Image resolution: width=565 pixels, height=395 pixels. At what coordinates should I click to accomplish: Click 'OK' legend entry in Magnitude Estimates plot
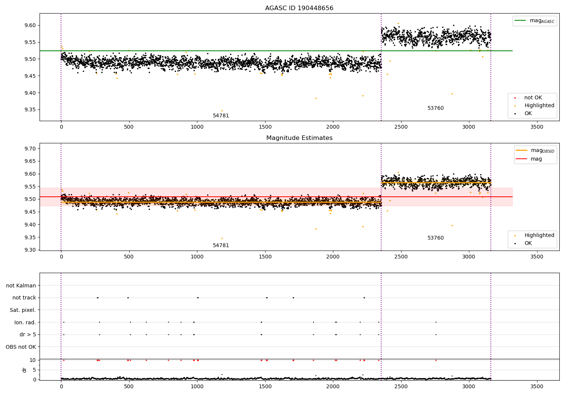[x=523, y=243]
